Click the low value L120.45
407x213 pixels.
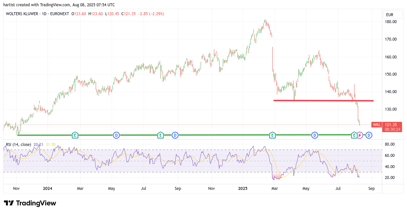112,14
